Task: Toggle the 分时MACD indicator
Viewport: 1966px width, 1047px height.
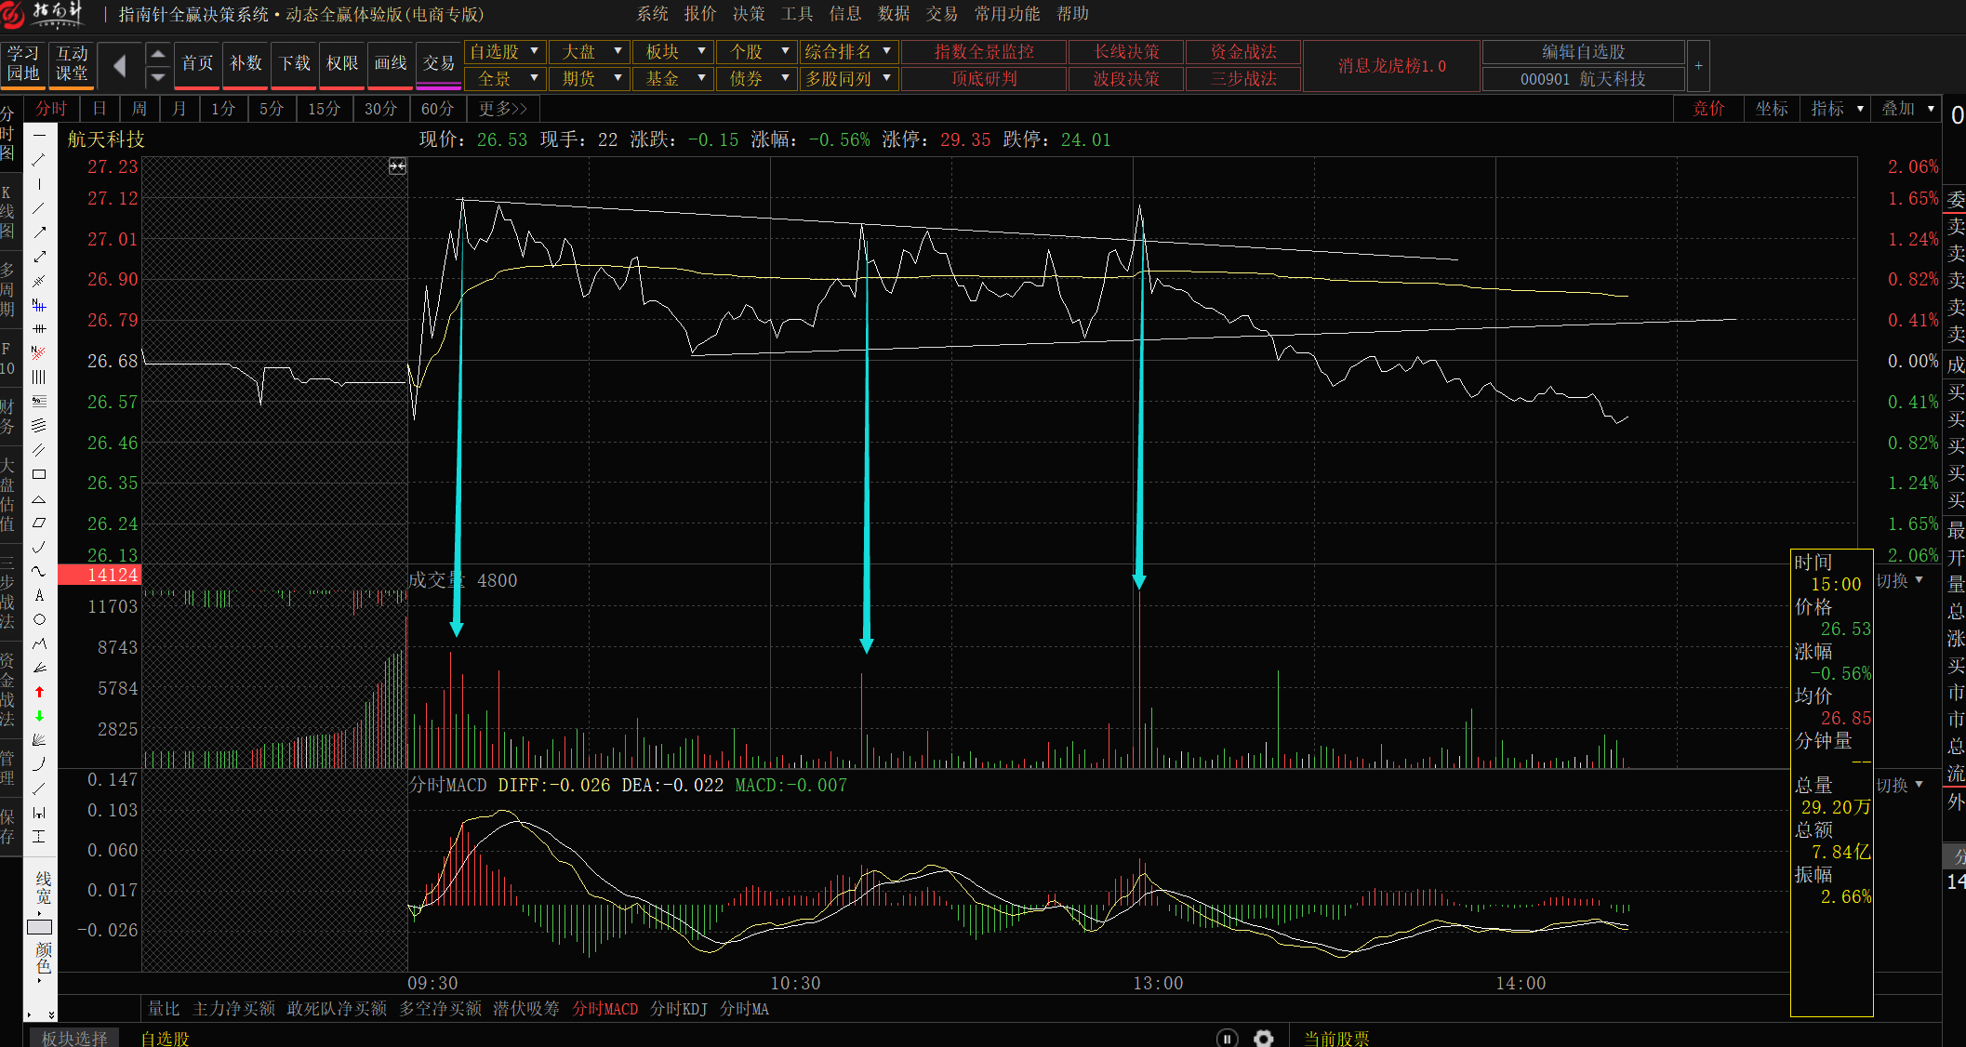Action: 604,1009
